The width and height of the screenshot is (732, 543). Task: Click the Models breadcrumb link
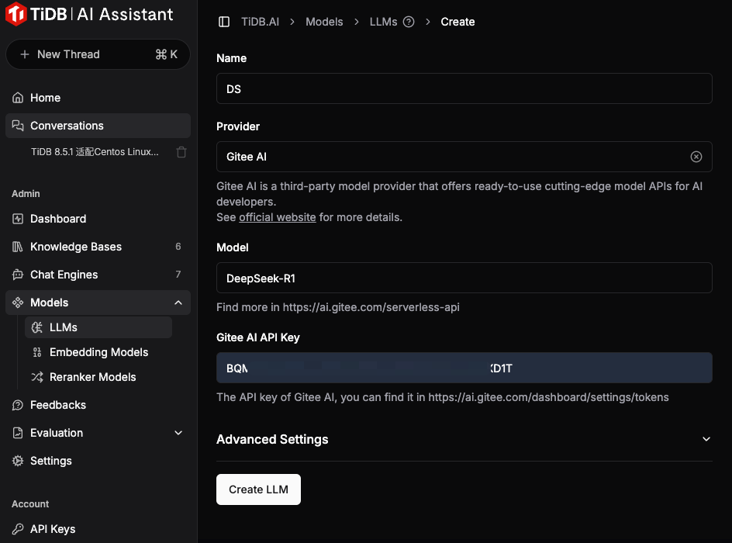[x=324, y=22]
